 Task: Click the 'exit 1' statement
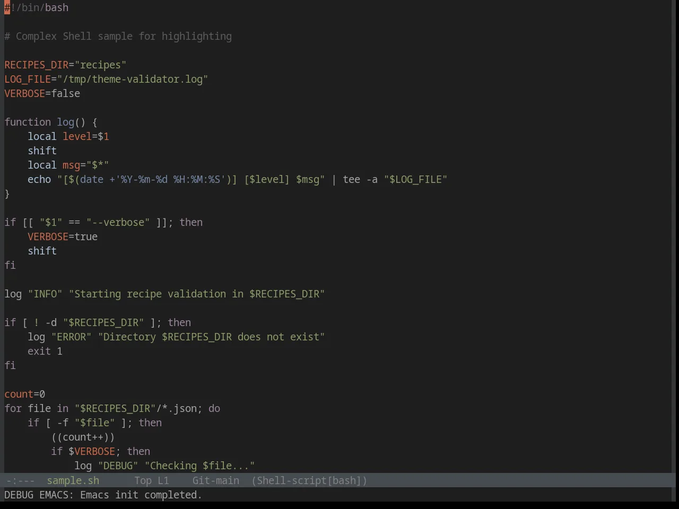point(45,351)
